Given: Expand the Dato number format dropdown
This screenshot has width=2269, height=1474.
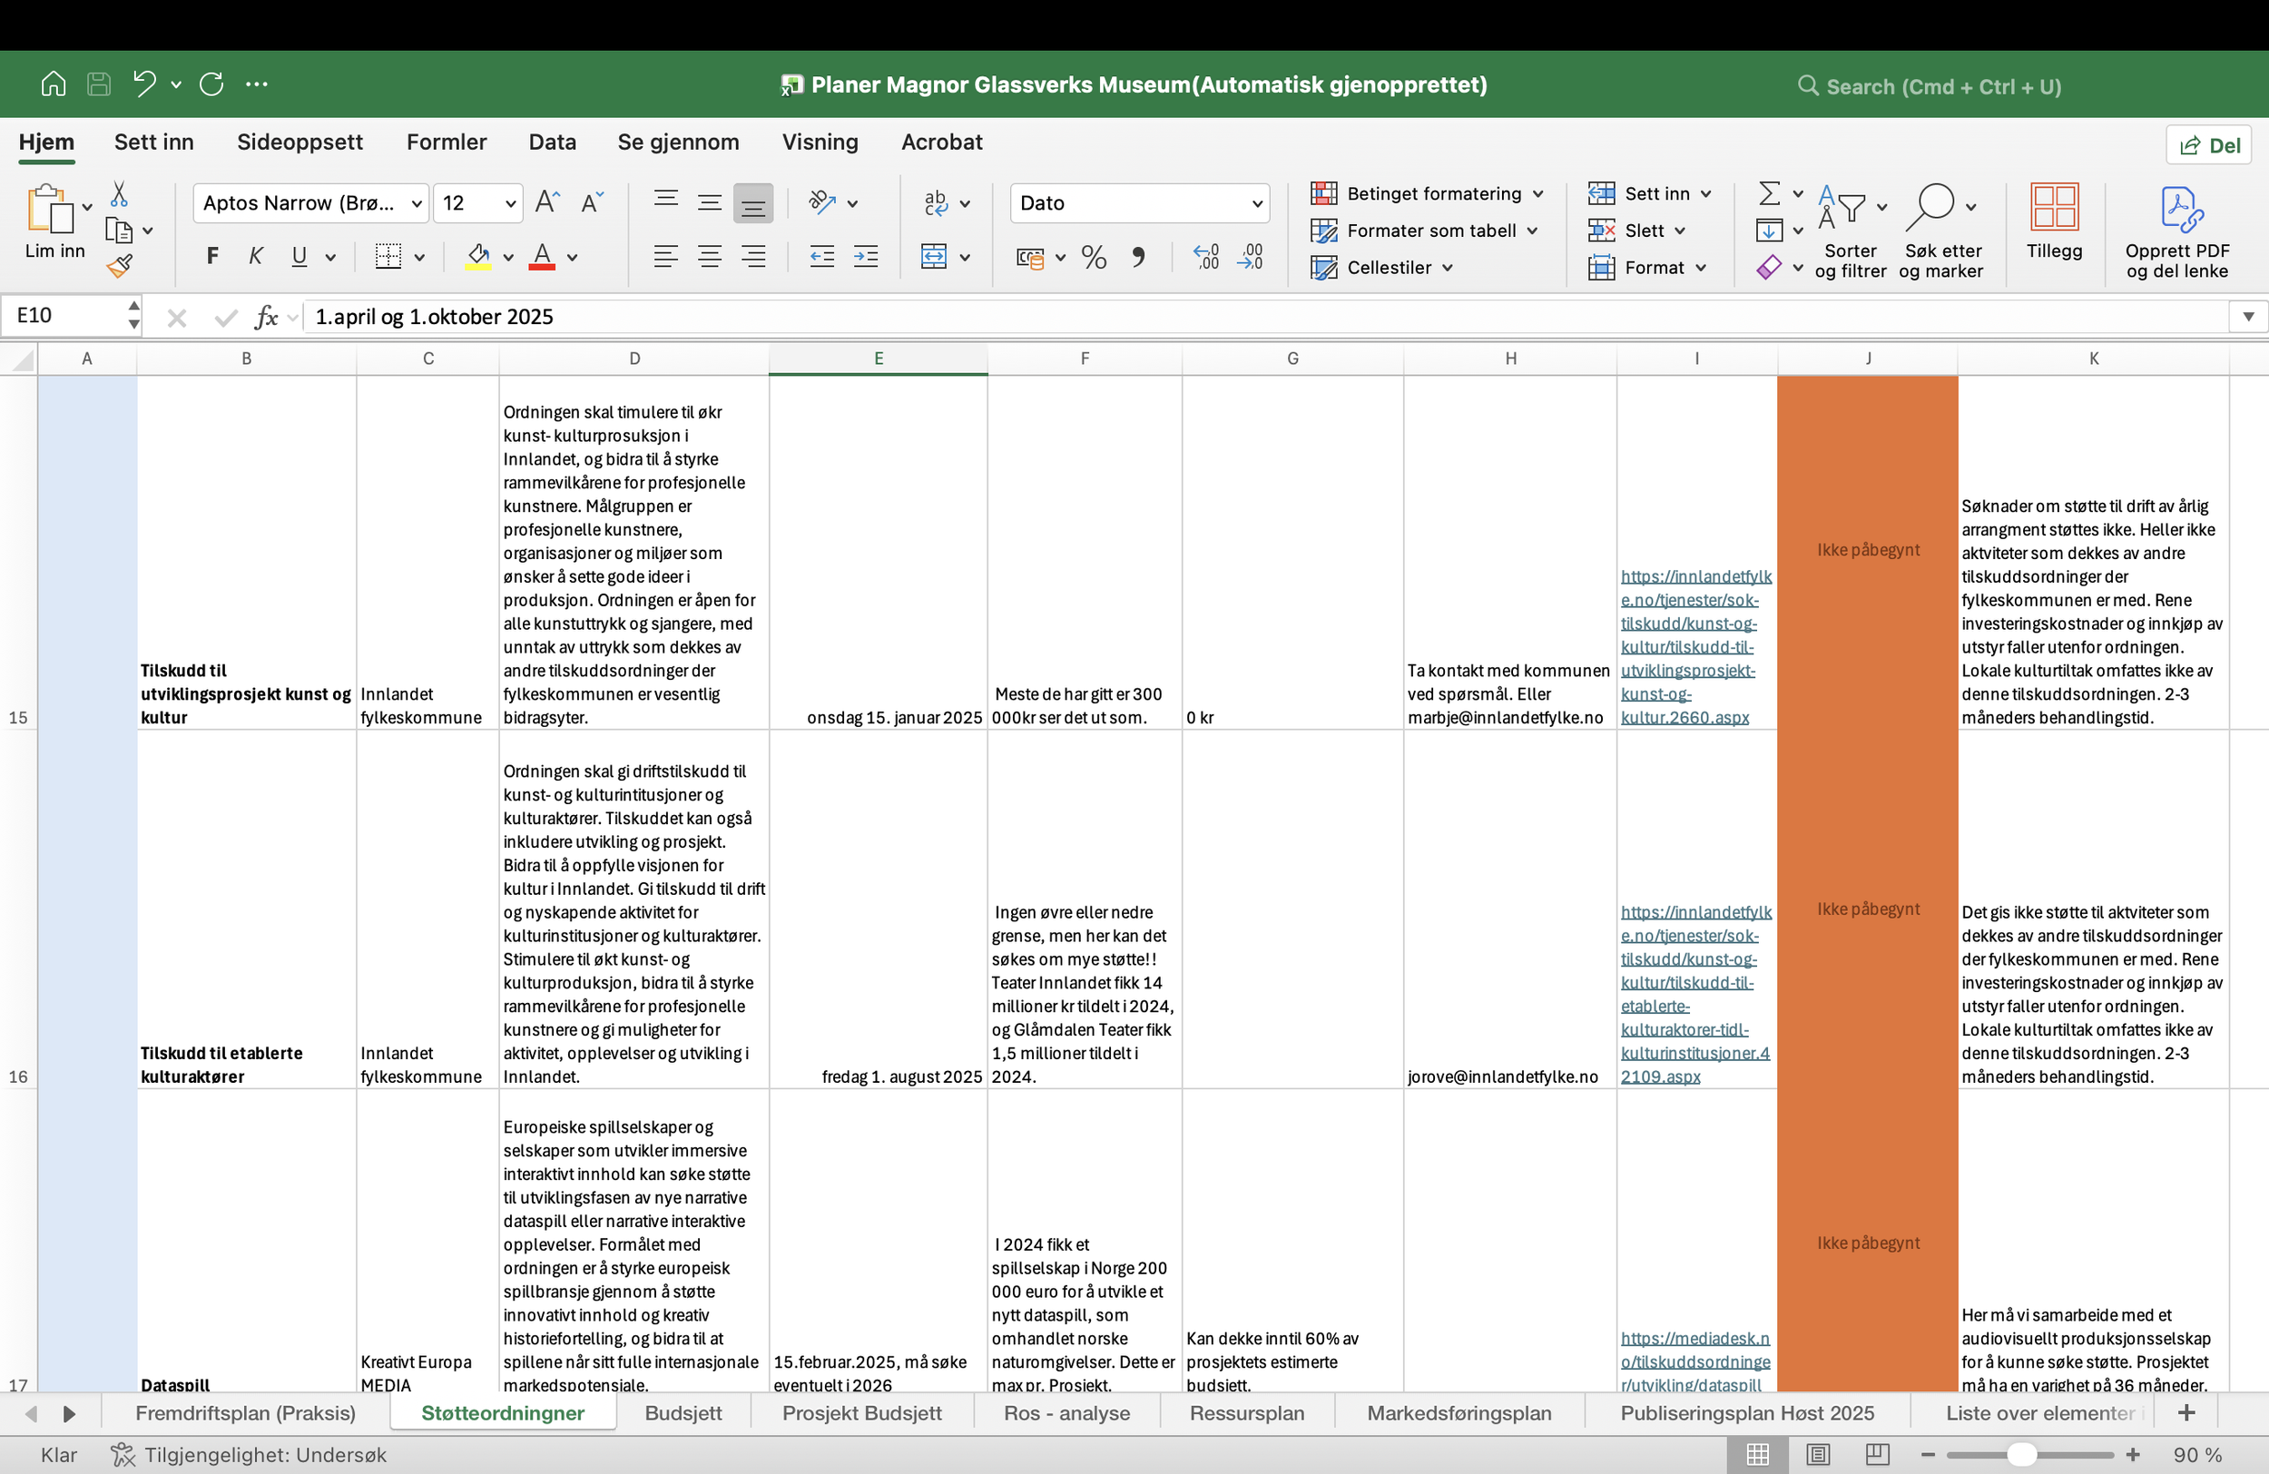Looking at the screenshot, I should pyautogui.click(x=1256, y=203).
